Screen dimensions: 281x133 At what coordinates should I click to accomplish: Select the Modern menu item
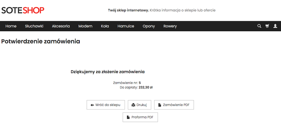point(85,26)
